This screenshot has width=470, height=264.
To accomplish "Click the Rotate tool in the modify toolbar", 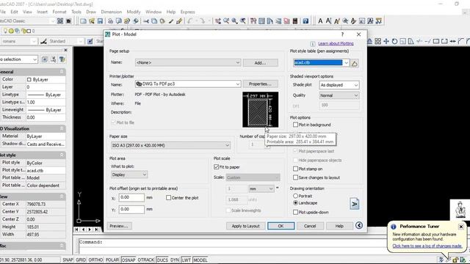I will (395, 41).
